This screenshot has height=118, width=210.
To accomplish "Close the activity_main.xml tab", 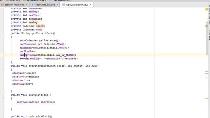I will (x=27, y=5).
